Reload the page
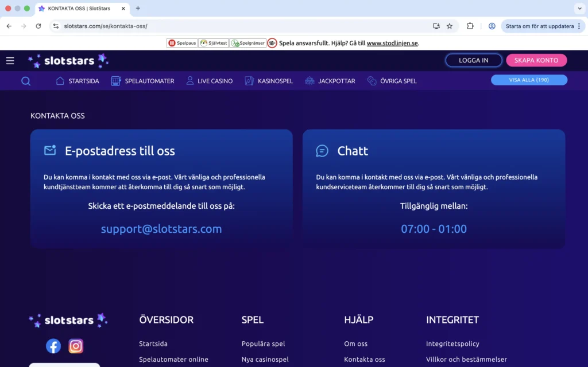The width and height of the screenshot is (588, 367). point(38,26)
